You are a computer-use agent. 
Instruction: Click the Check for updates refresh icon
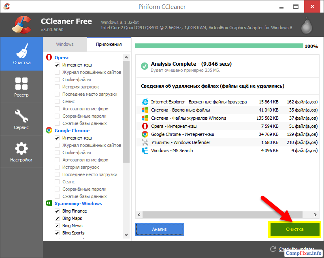(273, 249)
